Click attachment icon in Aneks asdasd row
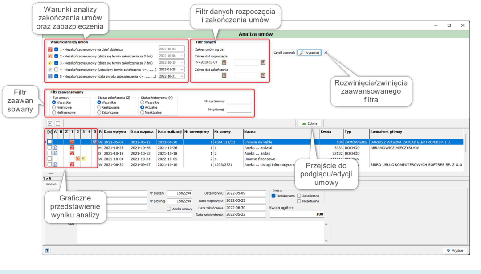Viewport: 481px width, 274px height. [x=55, y=147]
